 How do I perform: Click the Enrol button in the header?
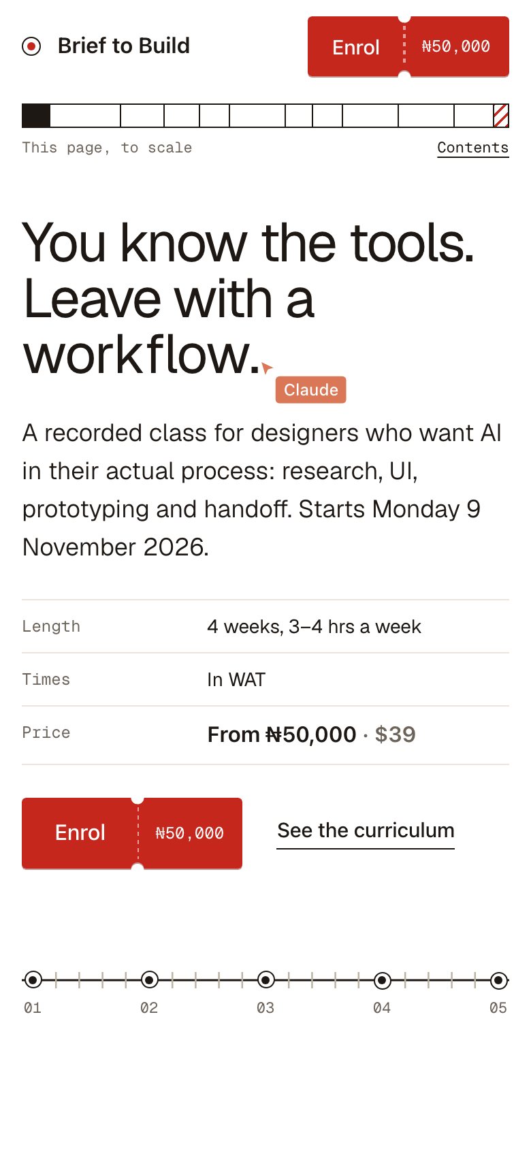pos(355,47)
